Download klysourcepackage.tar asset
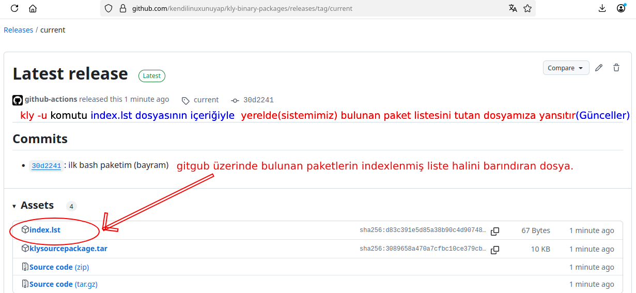The height and width of the screenshot is (293, 636). tap(68, 249)
